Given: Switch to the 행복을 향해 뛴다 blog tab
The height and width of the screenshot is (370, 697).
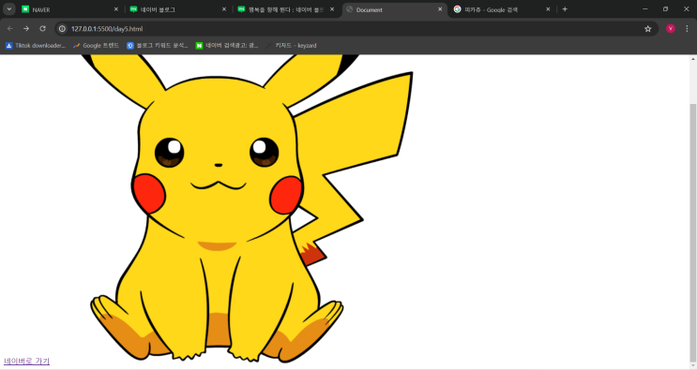Looking at the screenshot, I should click(287, 9).
